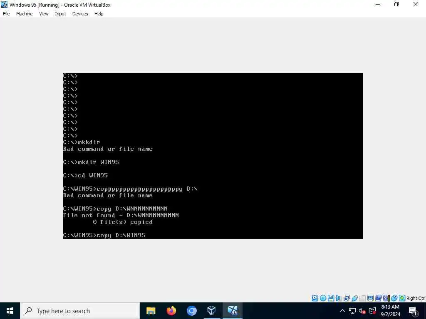Click the floppy disk status icon
Viewport: 426px width, 319px height.
(331, 298)
